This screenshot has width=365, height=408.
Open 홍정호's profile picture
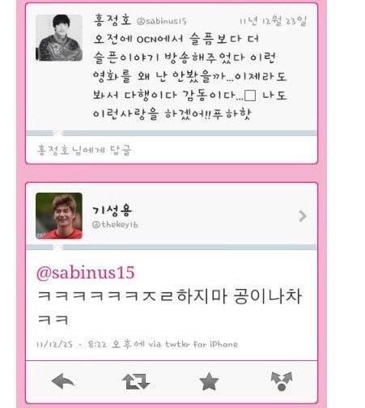coord(59,38)
